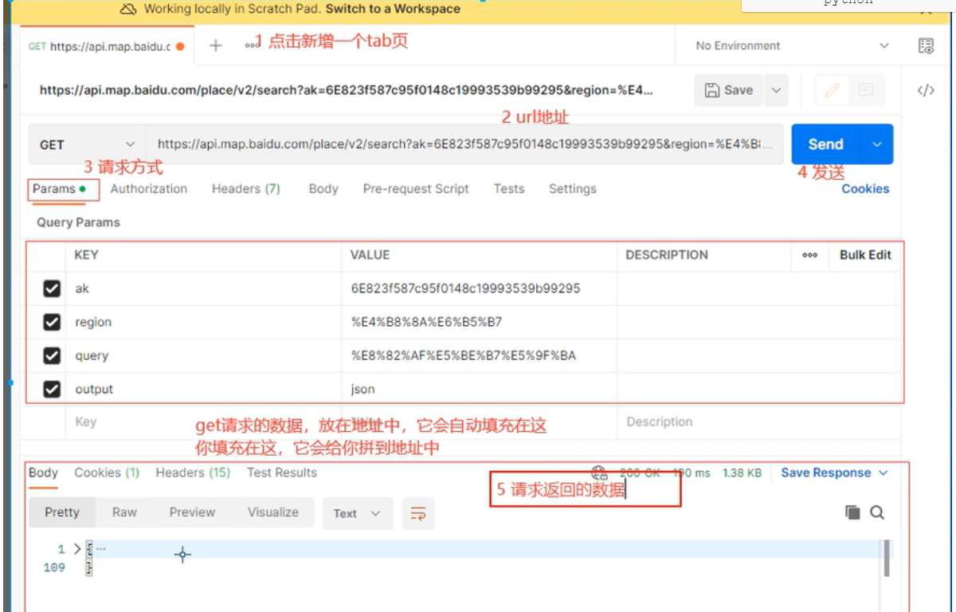Click the request URL input field
The width and height of the screenshot is (956, 612).
click(x=464, y=144)
